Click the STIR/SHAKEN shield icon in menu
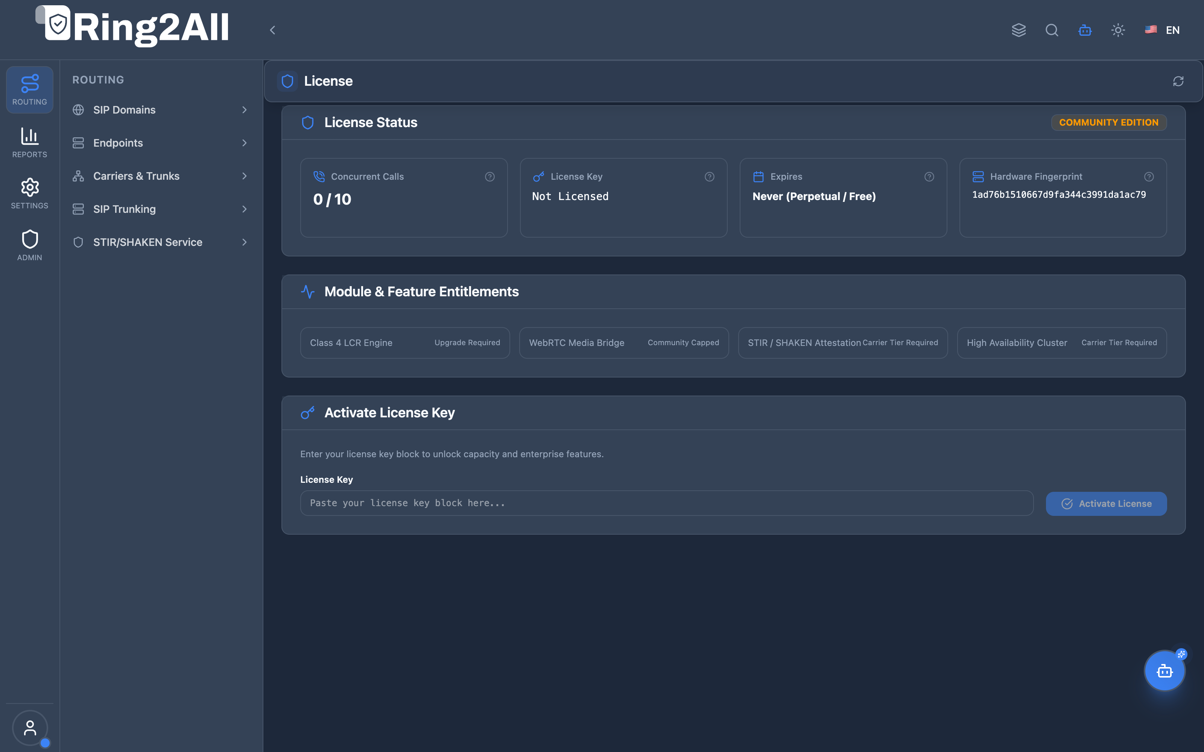1204x752 pixels. point(78,242)
